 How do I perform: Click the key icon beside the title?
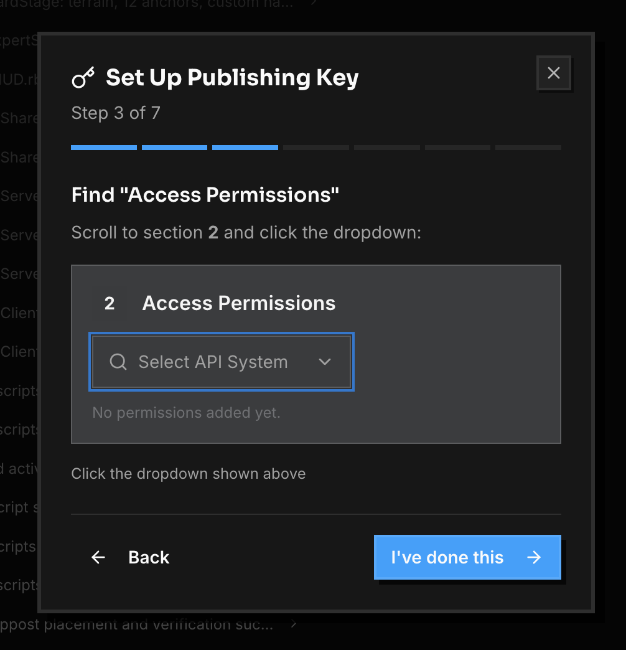pyautogui.click(x=83, y=78)
